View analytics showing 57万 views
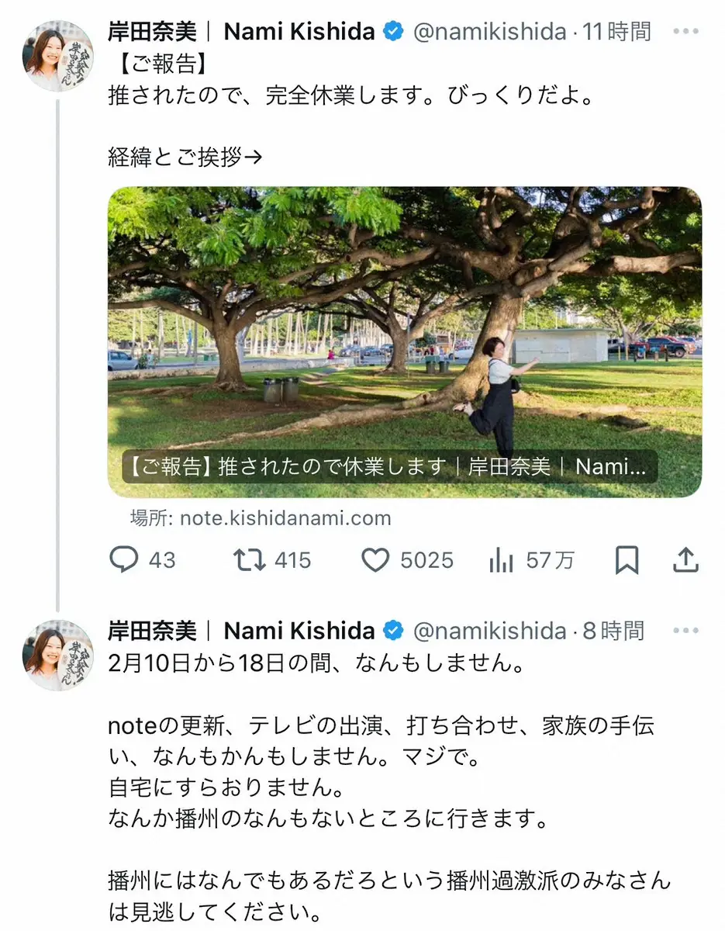Viewport: 725px width, 931px height. pos(501,560)
